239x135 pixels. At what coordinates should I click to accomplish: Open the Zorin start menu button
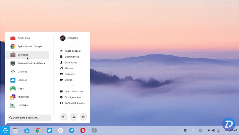point(5,130)
